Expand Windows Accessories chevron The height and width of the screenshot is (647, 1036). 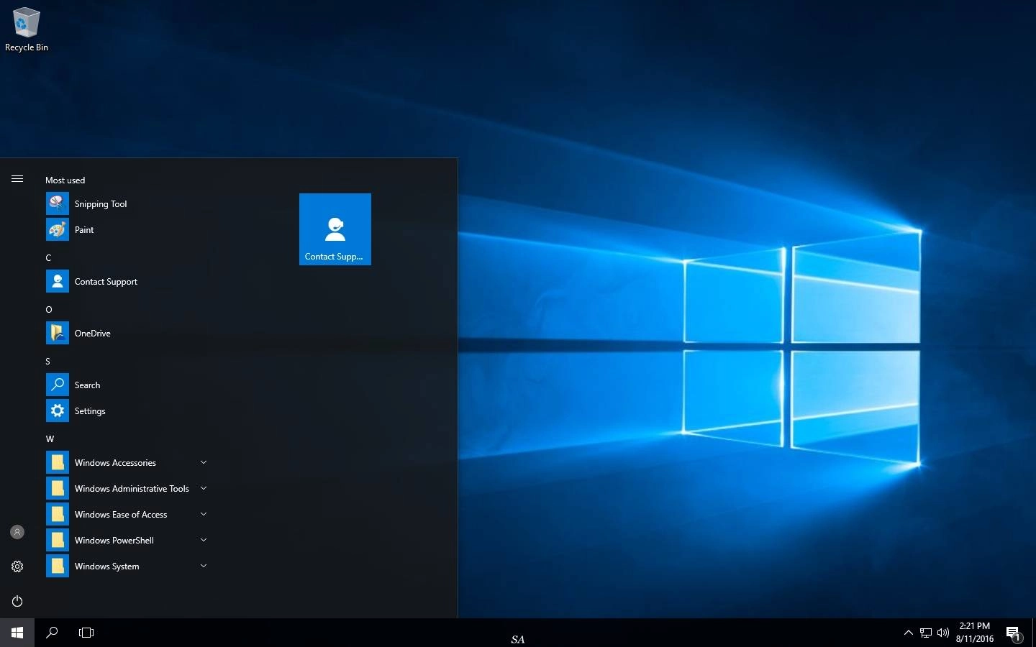pos(204,462)
